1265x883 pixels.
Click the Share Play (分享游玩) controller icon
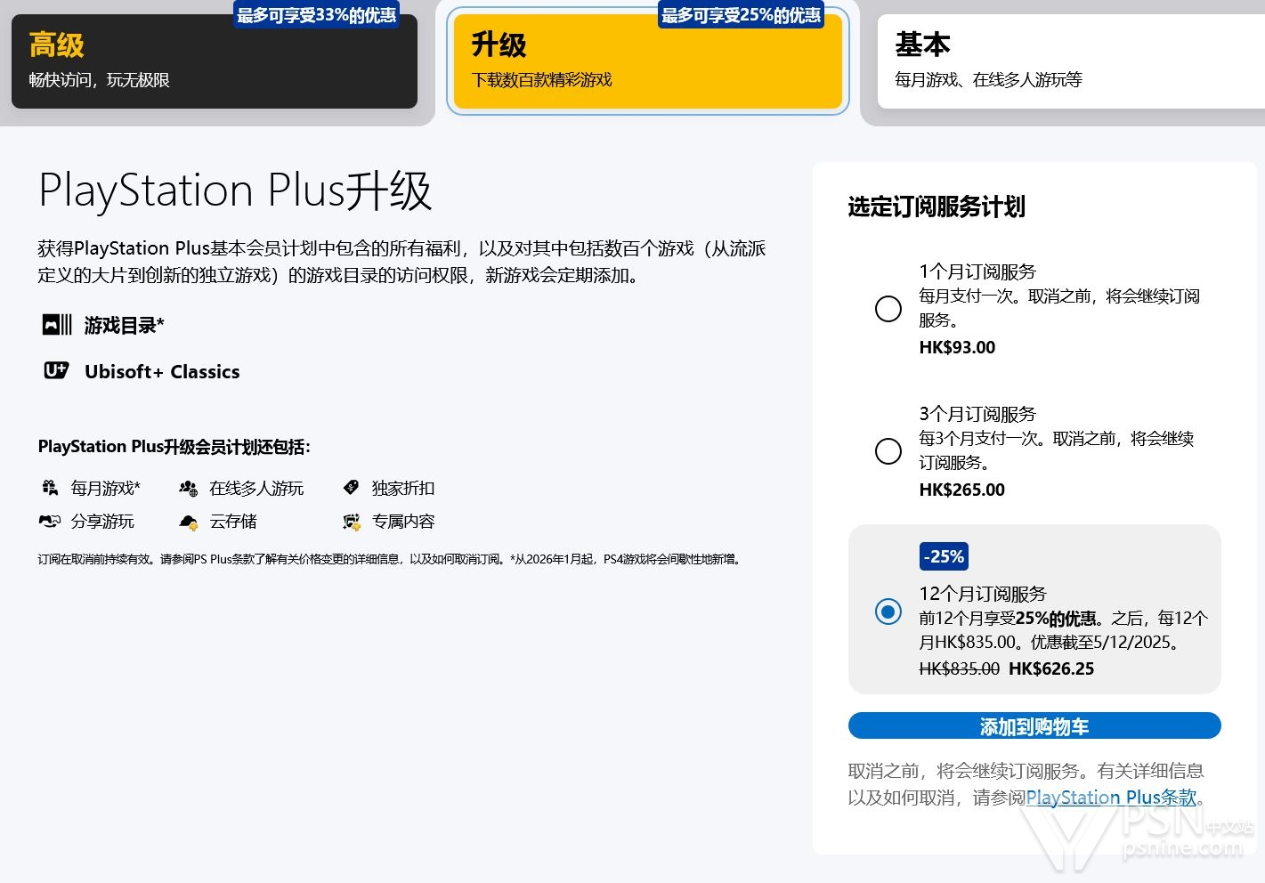(50, 522)
